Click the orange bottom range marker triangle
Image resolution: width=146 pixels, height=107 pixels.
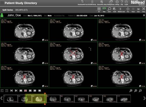(x=45, y=104)
